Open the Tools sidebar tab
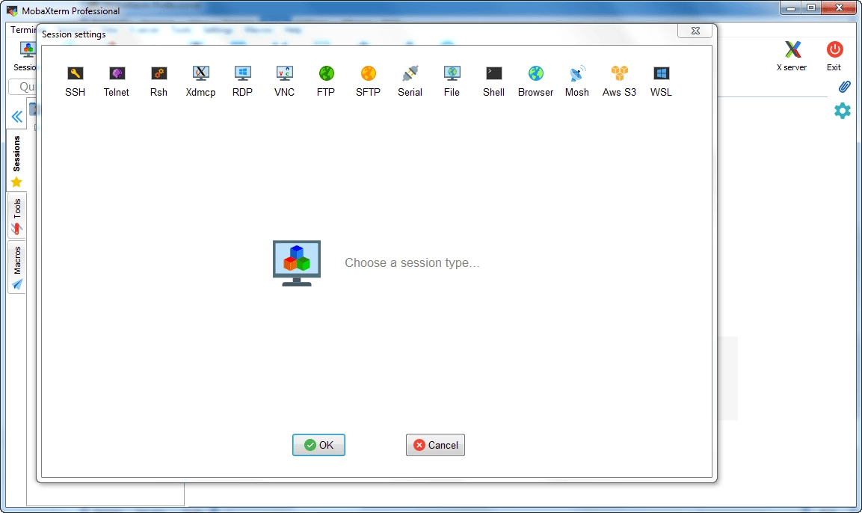This screenshot has width=862, height=513. 16,215
